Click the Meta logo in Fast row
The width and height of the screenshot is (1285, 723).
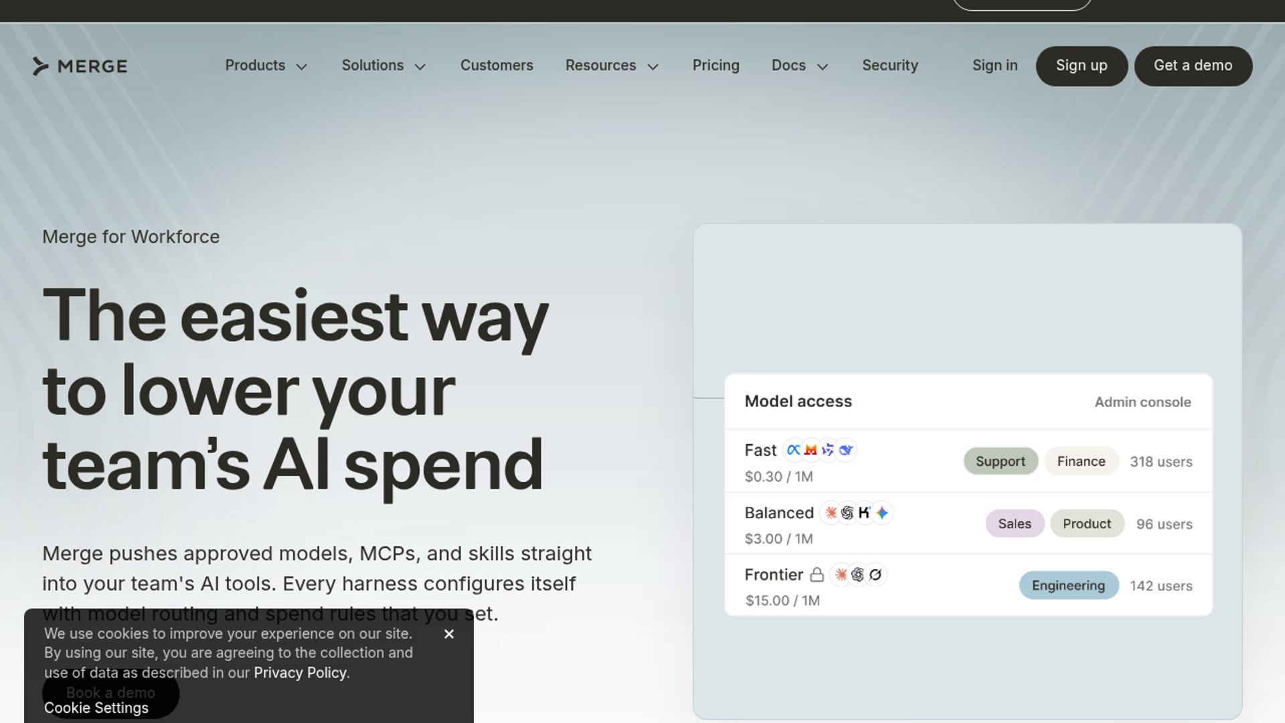tap(794, 450)
